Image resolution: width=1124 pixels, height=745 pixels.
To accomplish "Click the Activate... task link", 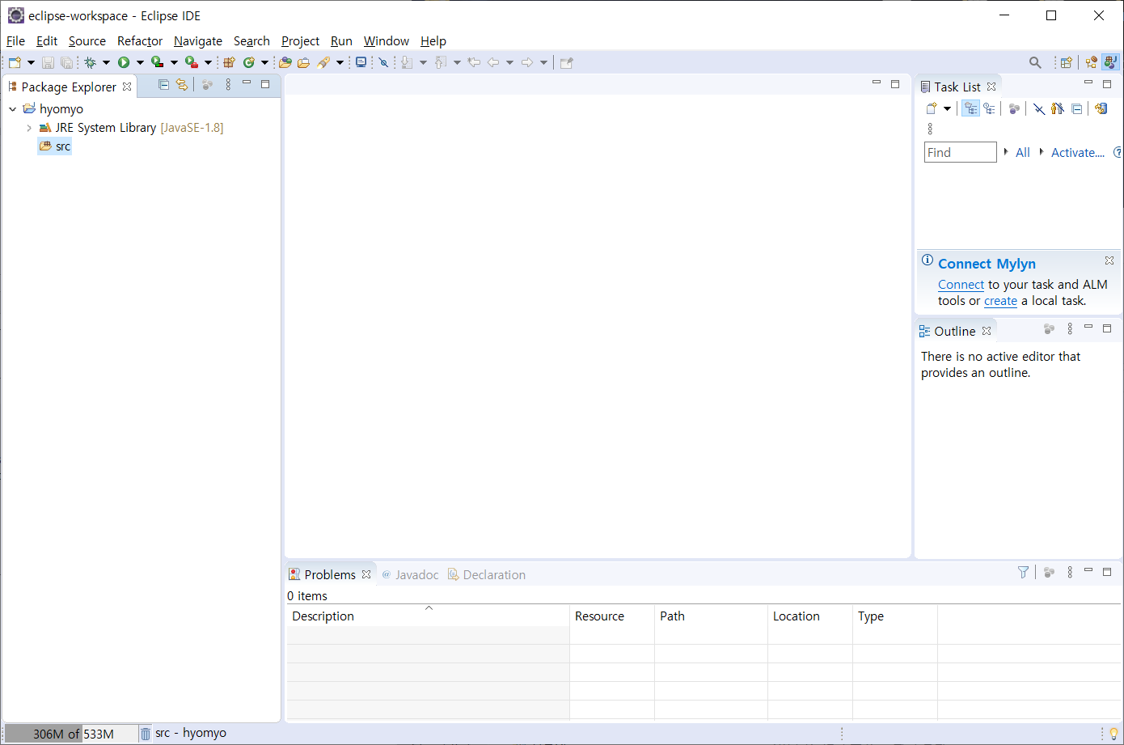I will [1078, 152].
